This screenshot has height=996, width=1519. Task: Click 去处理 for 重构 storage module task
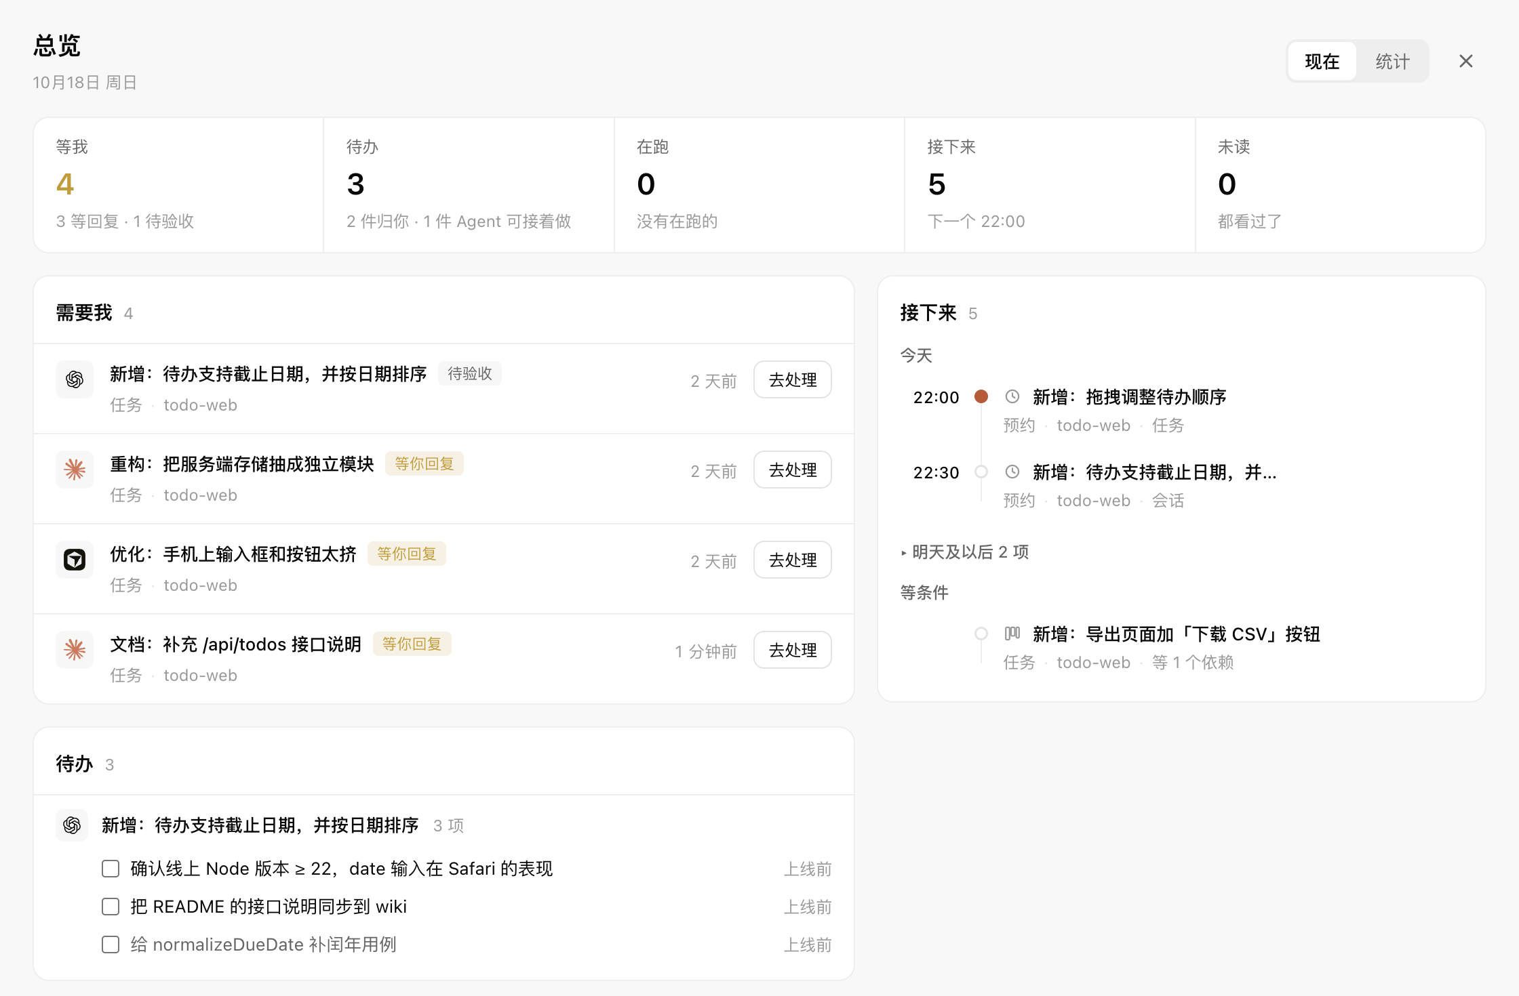click(x=793, y=470)
